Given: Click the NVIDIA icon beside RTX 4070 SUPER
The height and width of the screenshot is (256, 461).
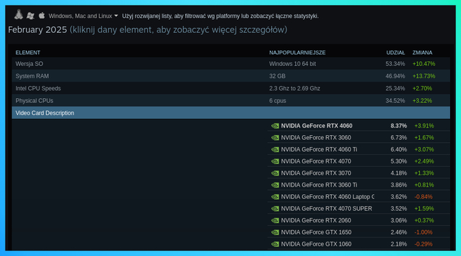Looking at the screenshot, I should [x=275, y=209].
